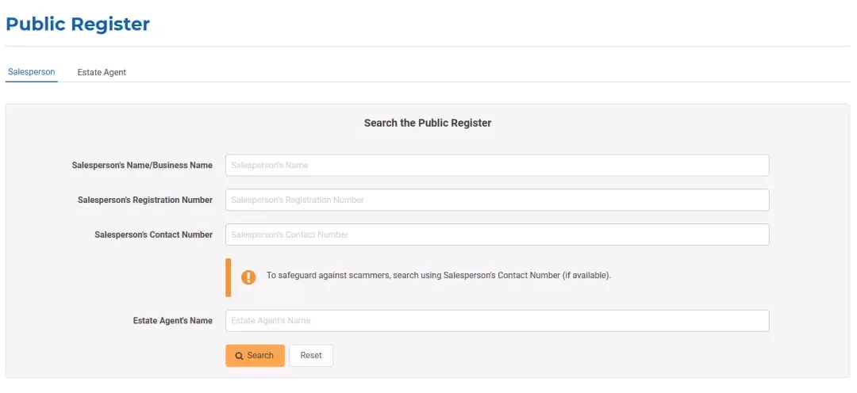Click the Search the Public Register title
857x393 pixels.
pos(428,124)
